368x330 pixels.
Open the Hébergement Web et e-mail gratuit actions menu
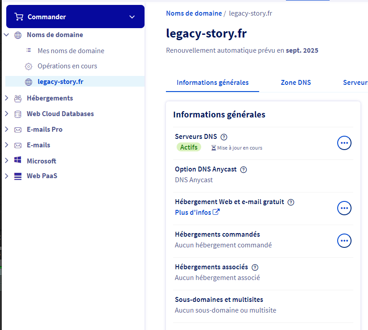344,208
